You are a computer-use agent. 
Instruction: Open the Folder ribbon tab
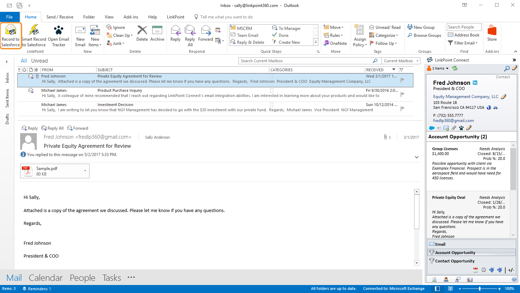coord(89,17)
